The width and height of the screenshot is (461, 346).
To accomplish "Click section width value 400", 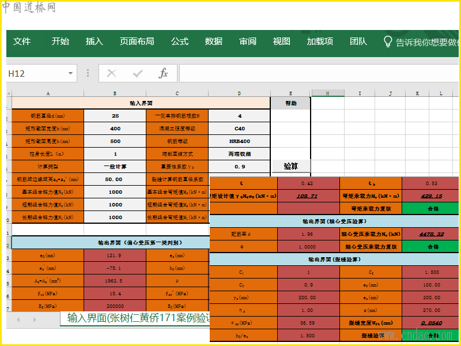I will (x=115, y=129).
